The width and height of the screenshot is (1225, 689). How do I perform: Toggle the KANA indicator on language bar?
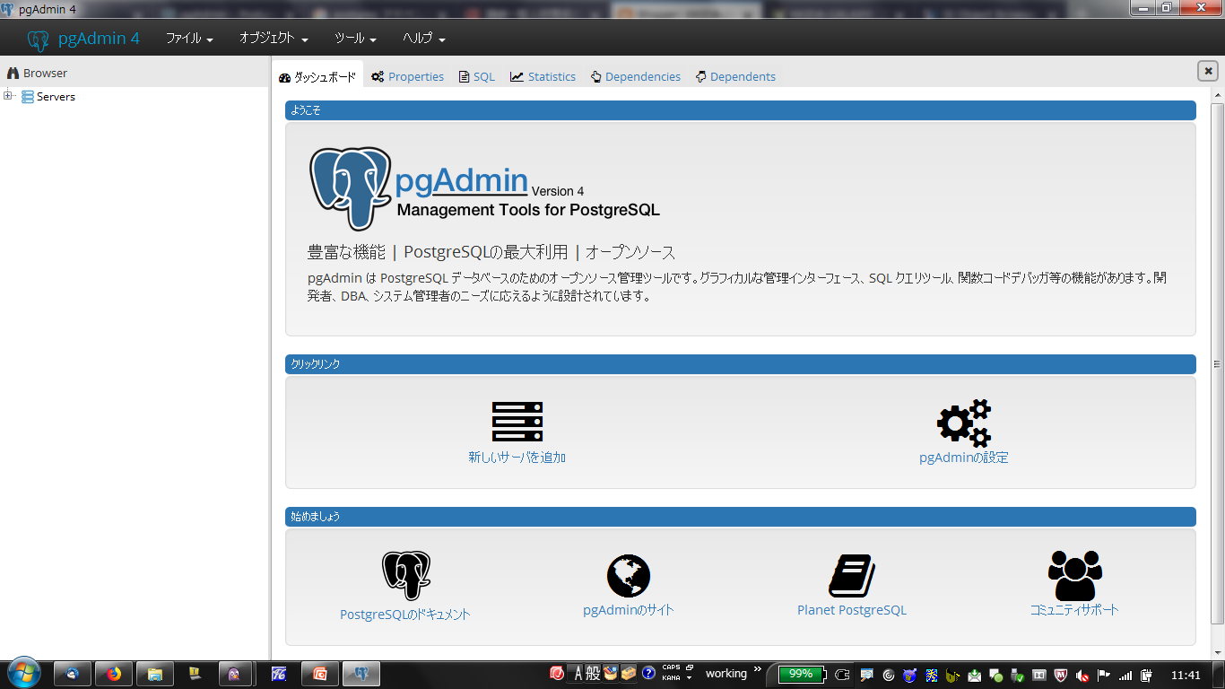click(671, 678)
